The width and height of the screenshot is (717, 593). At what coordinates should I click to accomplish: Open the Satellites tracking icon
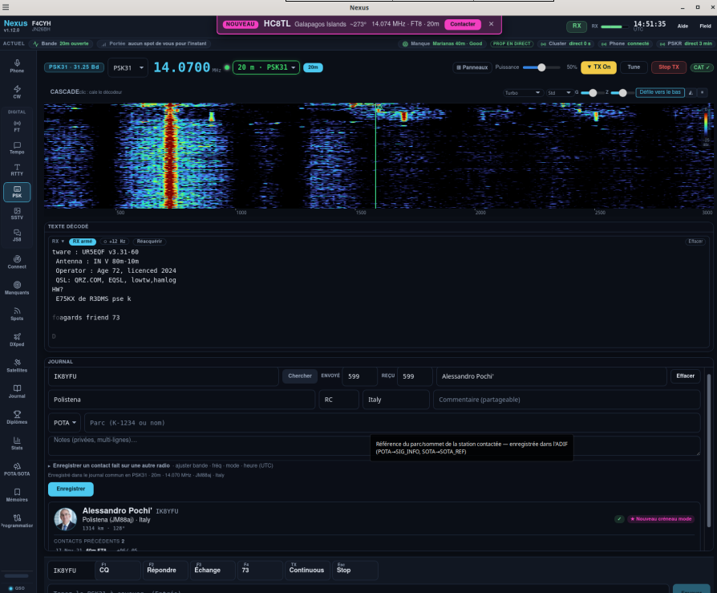pyautogui.click(x=17, y=366)
